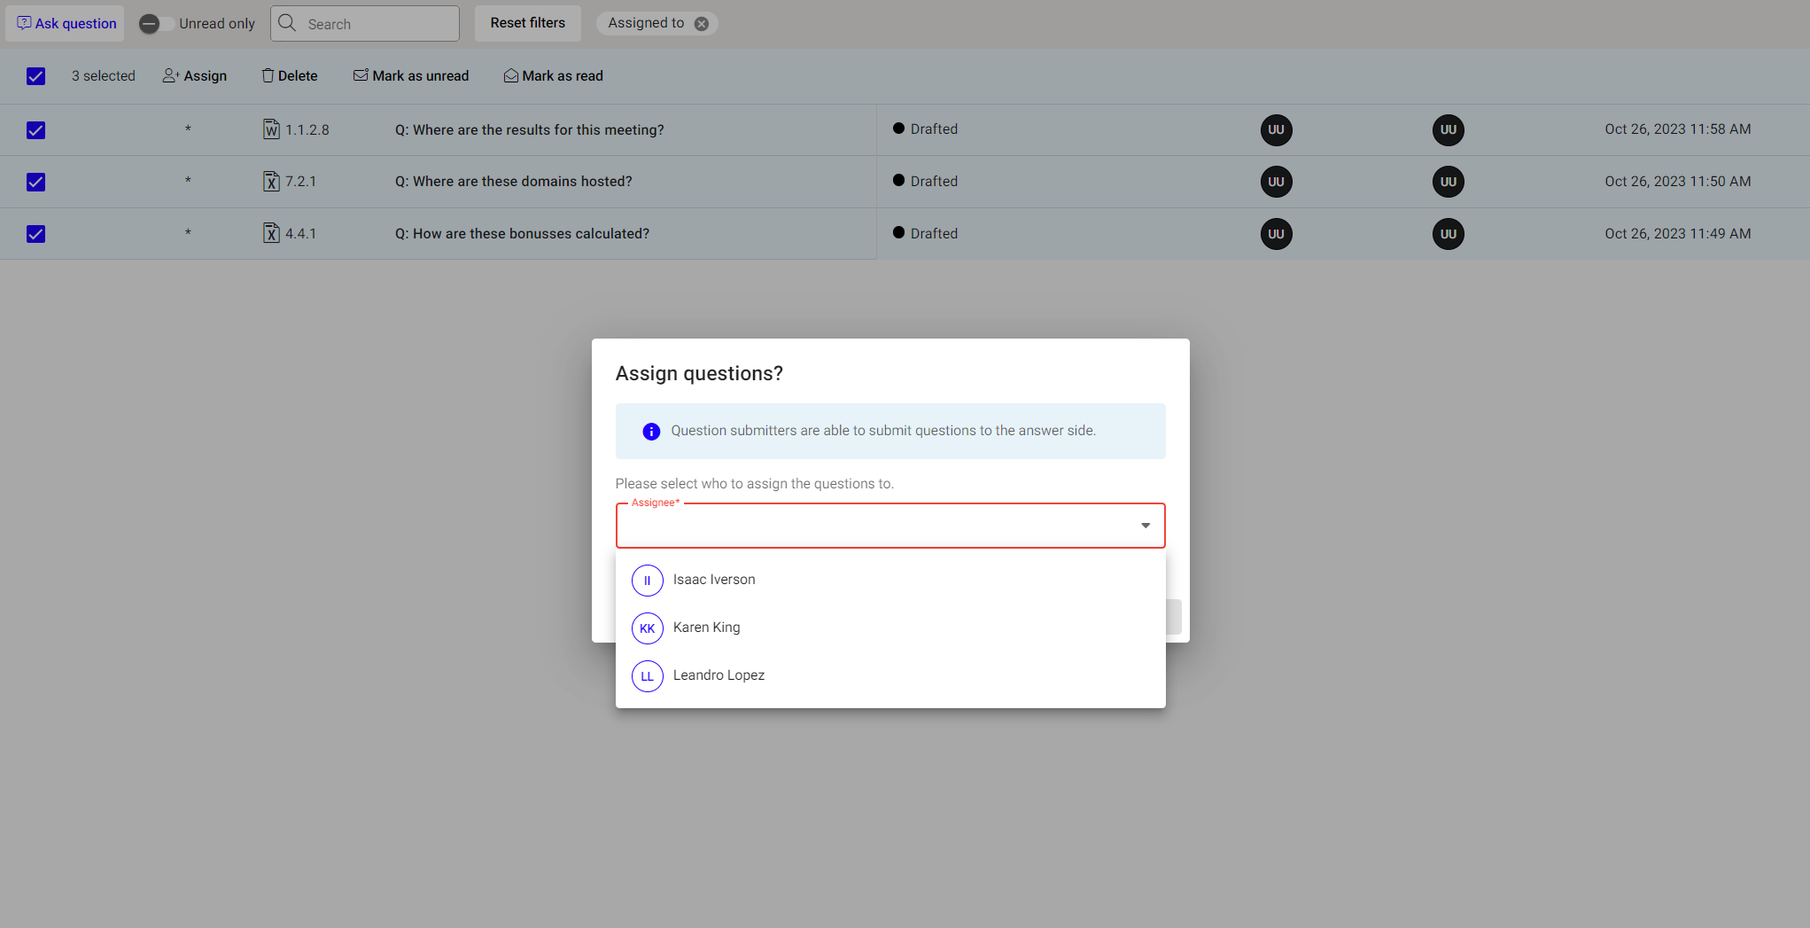The height and width of the screenshot is (928, 1810).
Task: Click the Ask question button
Action: coord(66,23)
